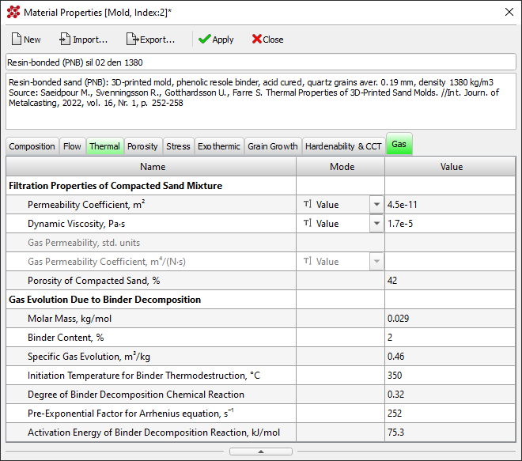
Task: Go to the Composition tab
Action: [32, 146]
